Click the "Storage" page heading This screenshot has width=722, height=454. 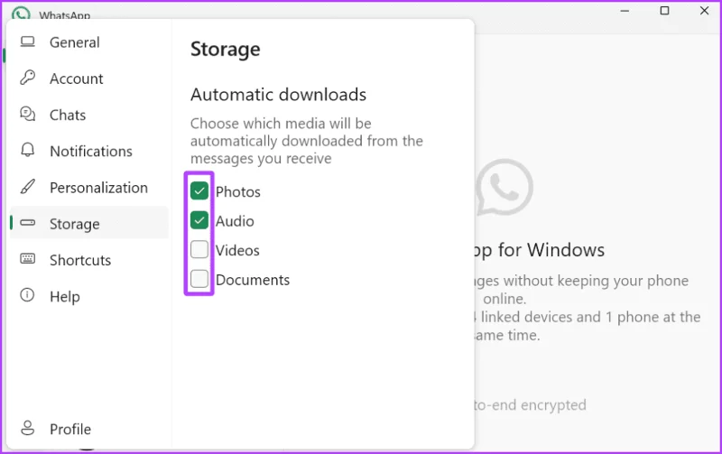tap(225, 50)
